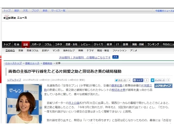Click the 井上公造 link in article
The width and height of the screenshot is (174, 131).
coord(74,103)
